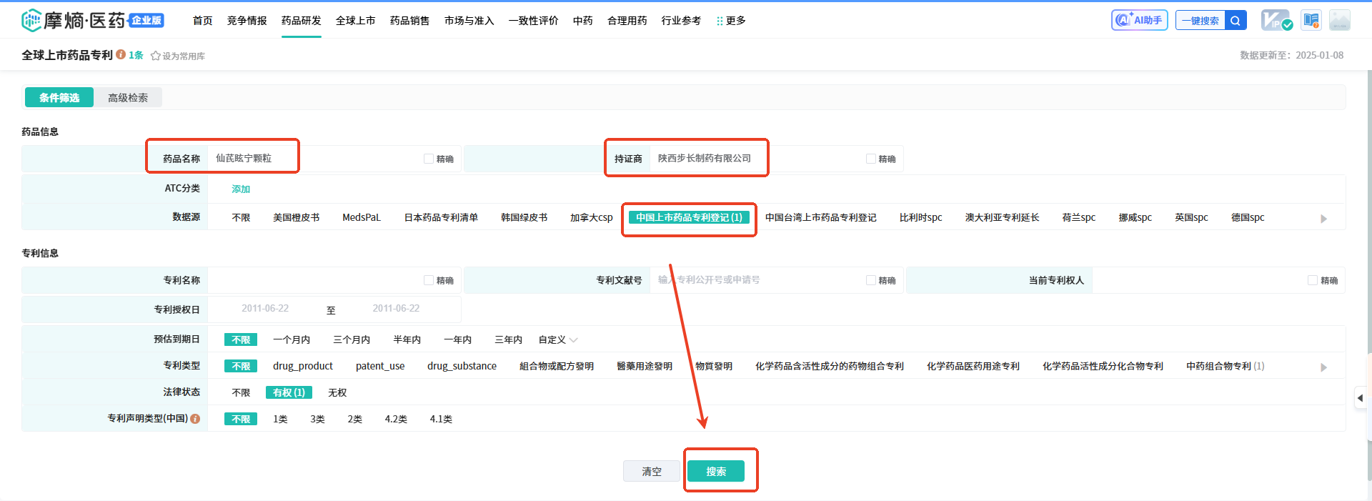
Task: Select 加拿大csp data source
Action: (592, 217)
